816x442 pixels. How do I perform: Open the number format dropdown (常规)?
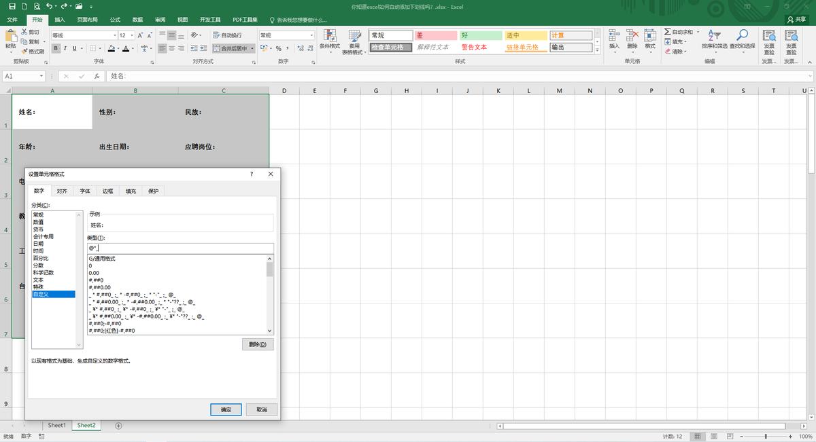coord(311,35)
